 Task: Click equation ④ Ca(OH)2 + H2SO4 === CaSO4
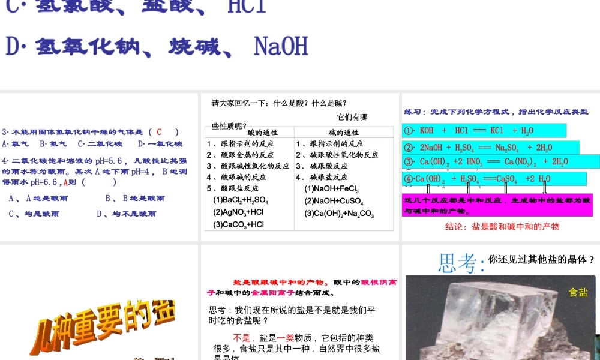(x=494, y=179)
